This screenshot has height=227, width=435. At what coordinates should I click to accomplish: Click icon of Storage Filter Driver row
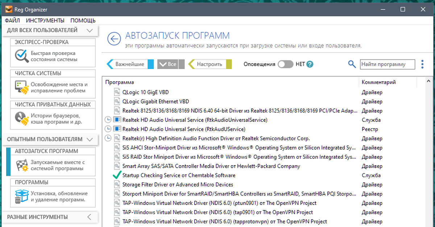(x=117, y=184)
